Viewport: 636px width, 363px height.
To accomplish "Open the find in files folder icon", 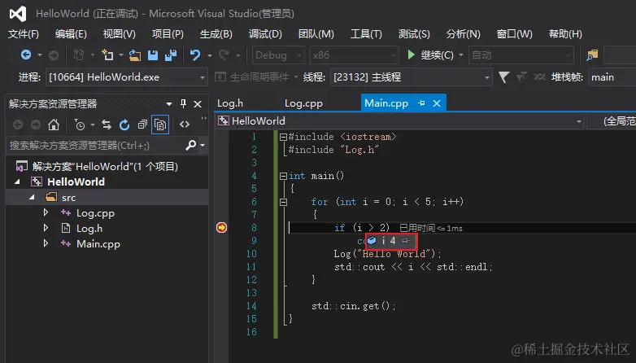I will tap(593, 55).
